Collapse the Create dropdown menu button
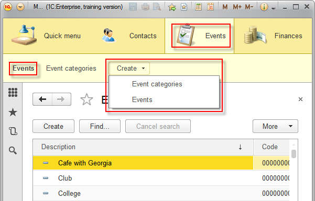 point(129,68)
